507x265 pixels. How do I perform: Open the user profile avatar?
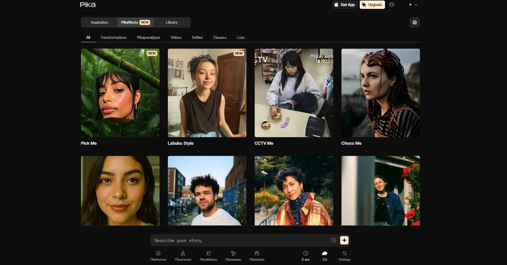click(392, 5)
